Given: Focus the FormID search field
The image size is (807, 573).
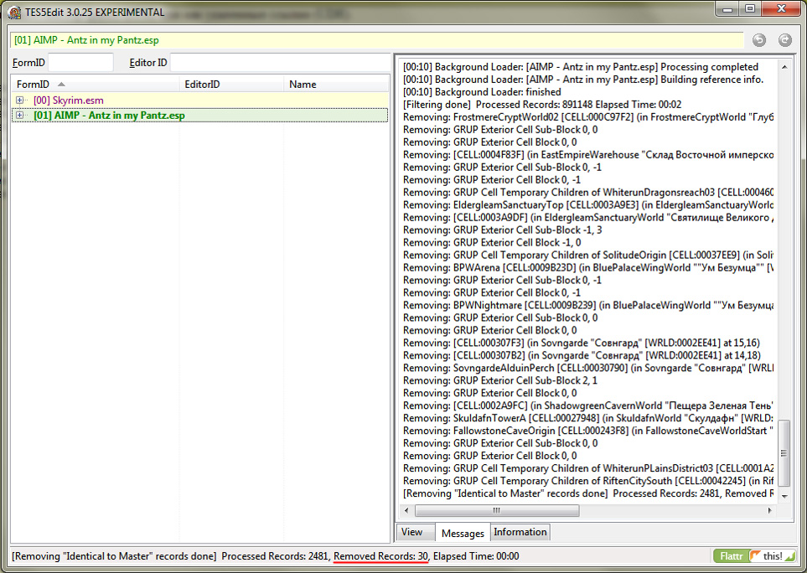Looking at the screenshot, I should [80, 62].
